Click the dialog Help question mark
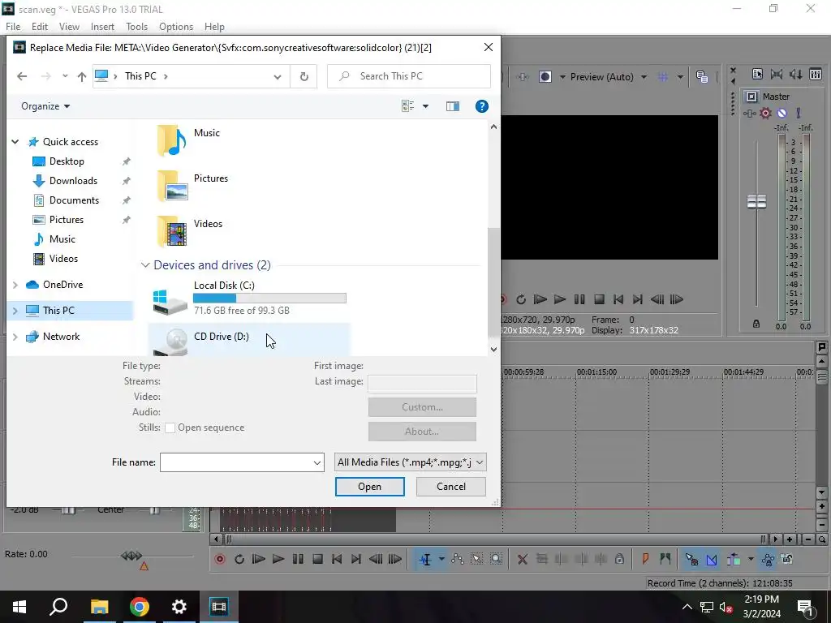 [482, 106]
